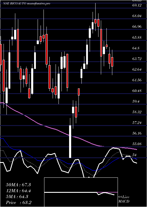Select the 69.12 price axis label
The height and width of the screenshot is (207, 147).
tap(137, 5)
